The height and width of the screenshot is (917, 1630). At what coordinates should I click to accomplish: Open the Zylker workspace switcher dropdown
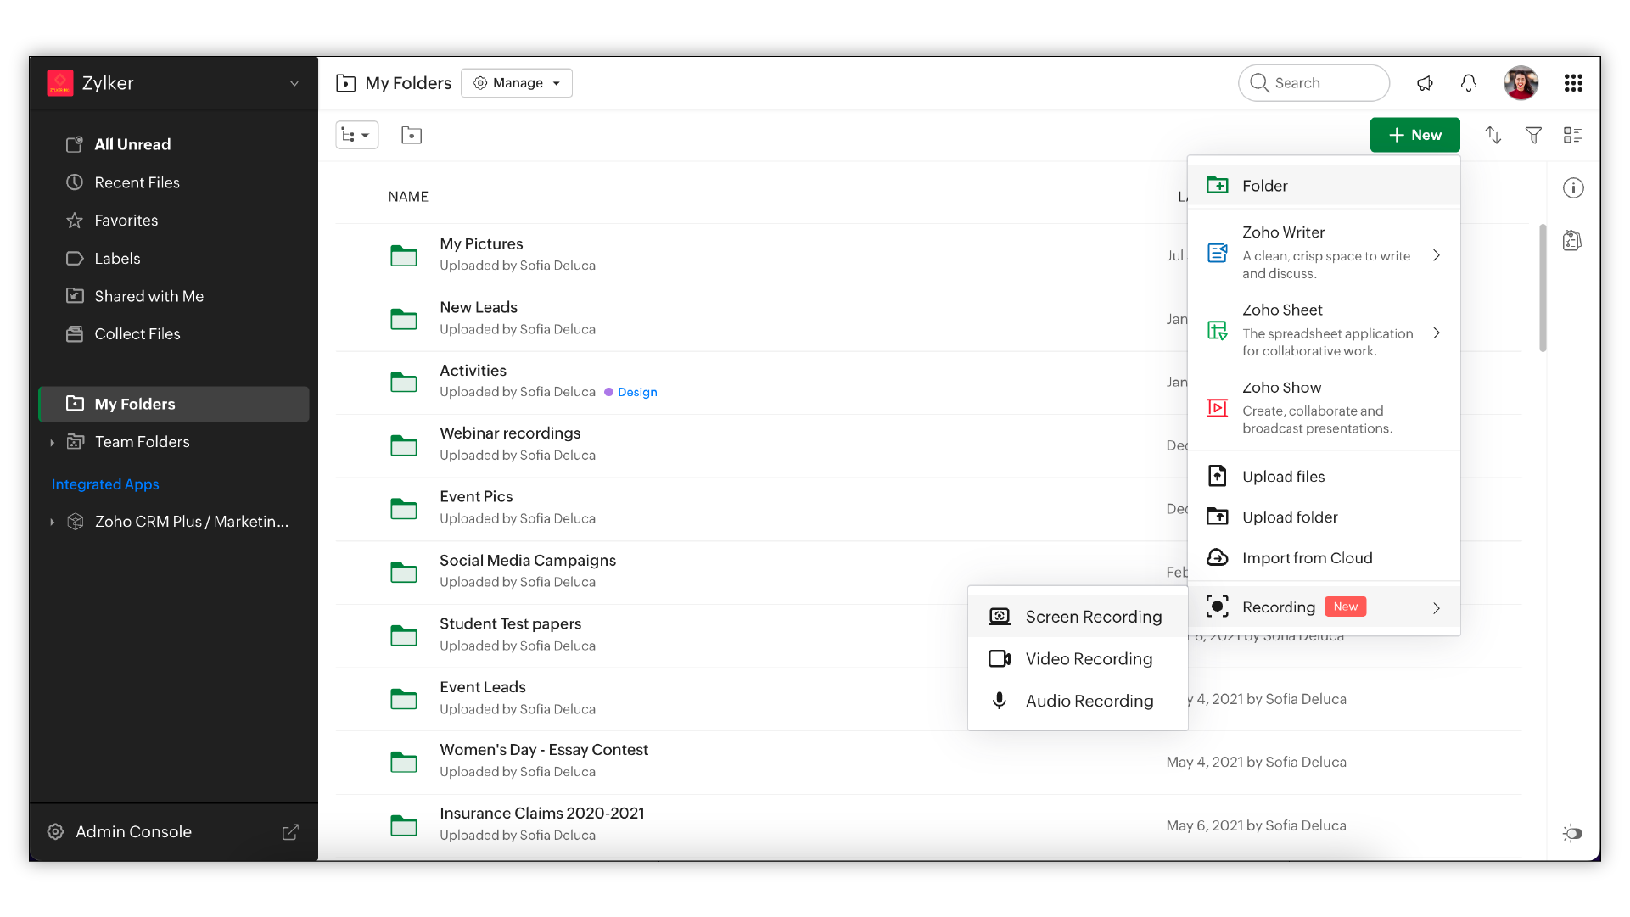[x=294, y=83]
